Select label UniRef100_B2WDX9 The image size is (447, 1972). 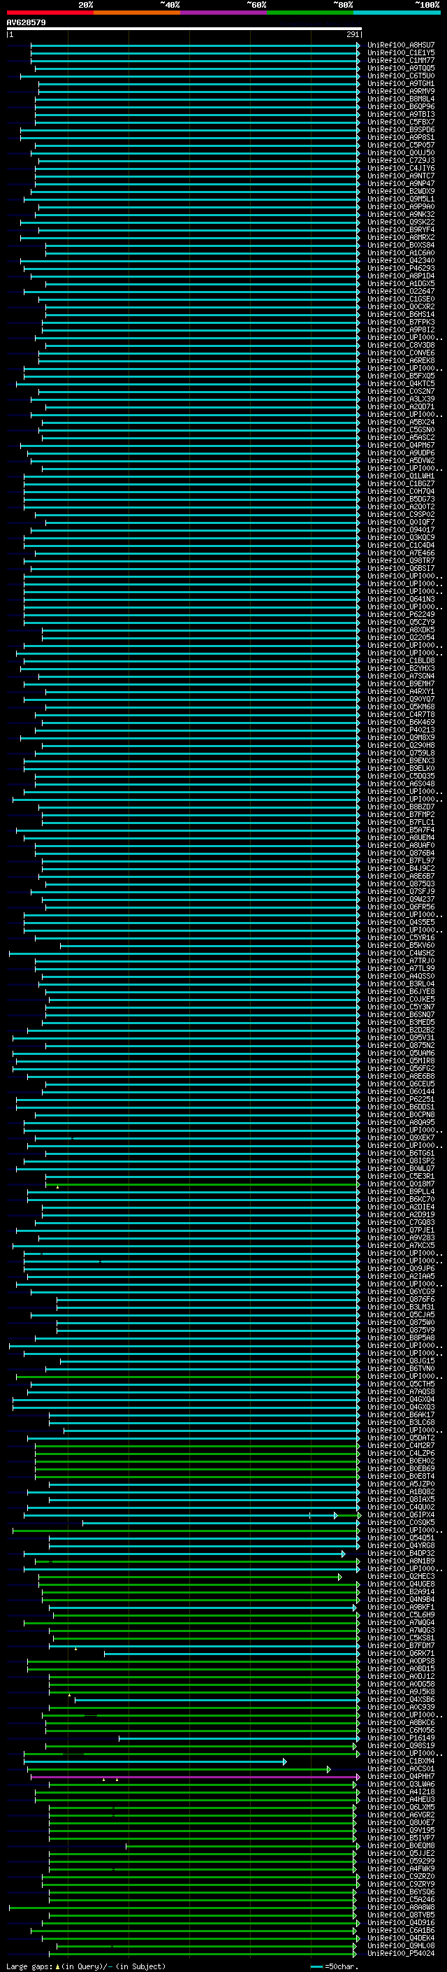pyautogui.click(x=400, y=192)
